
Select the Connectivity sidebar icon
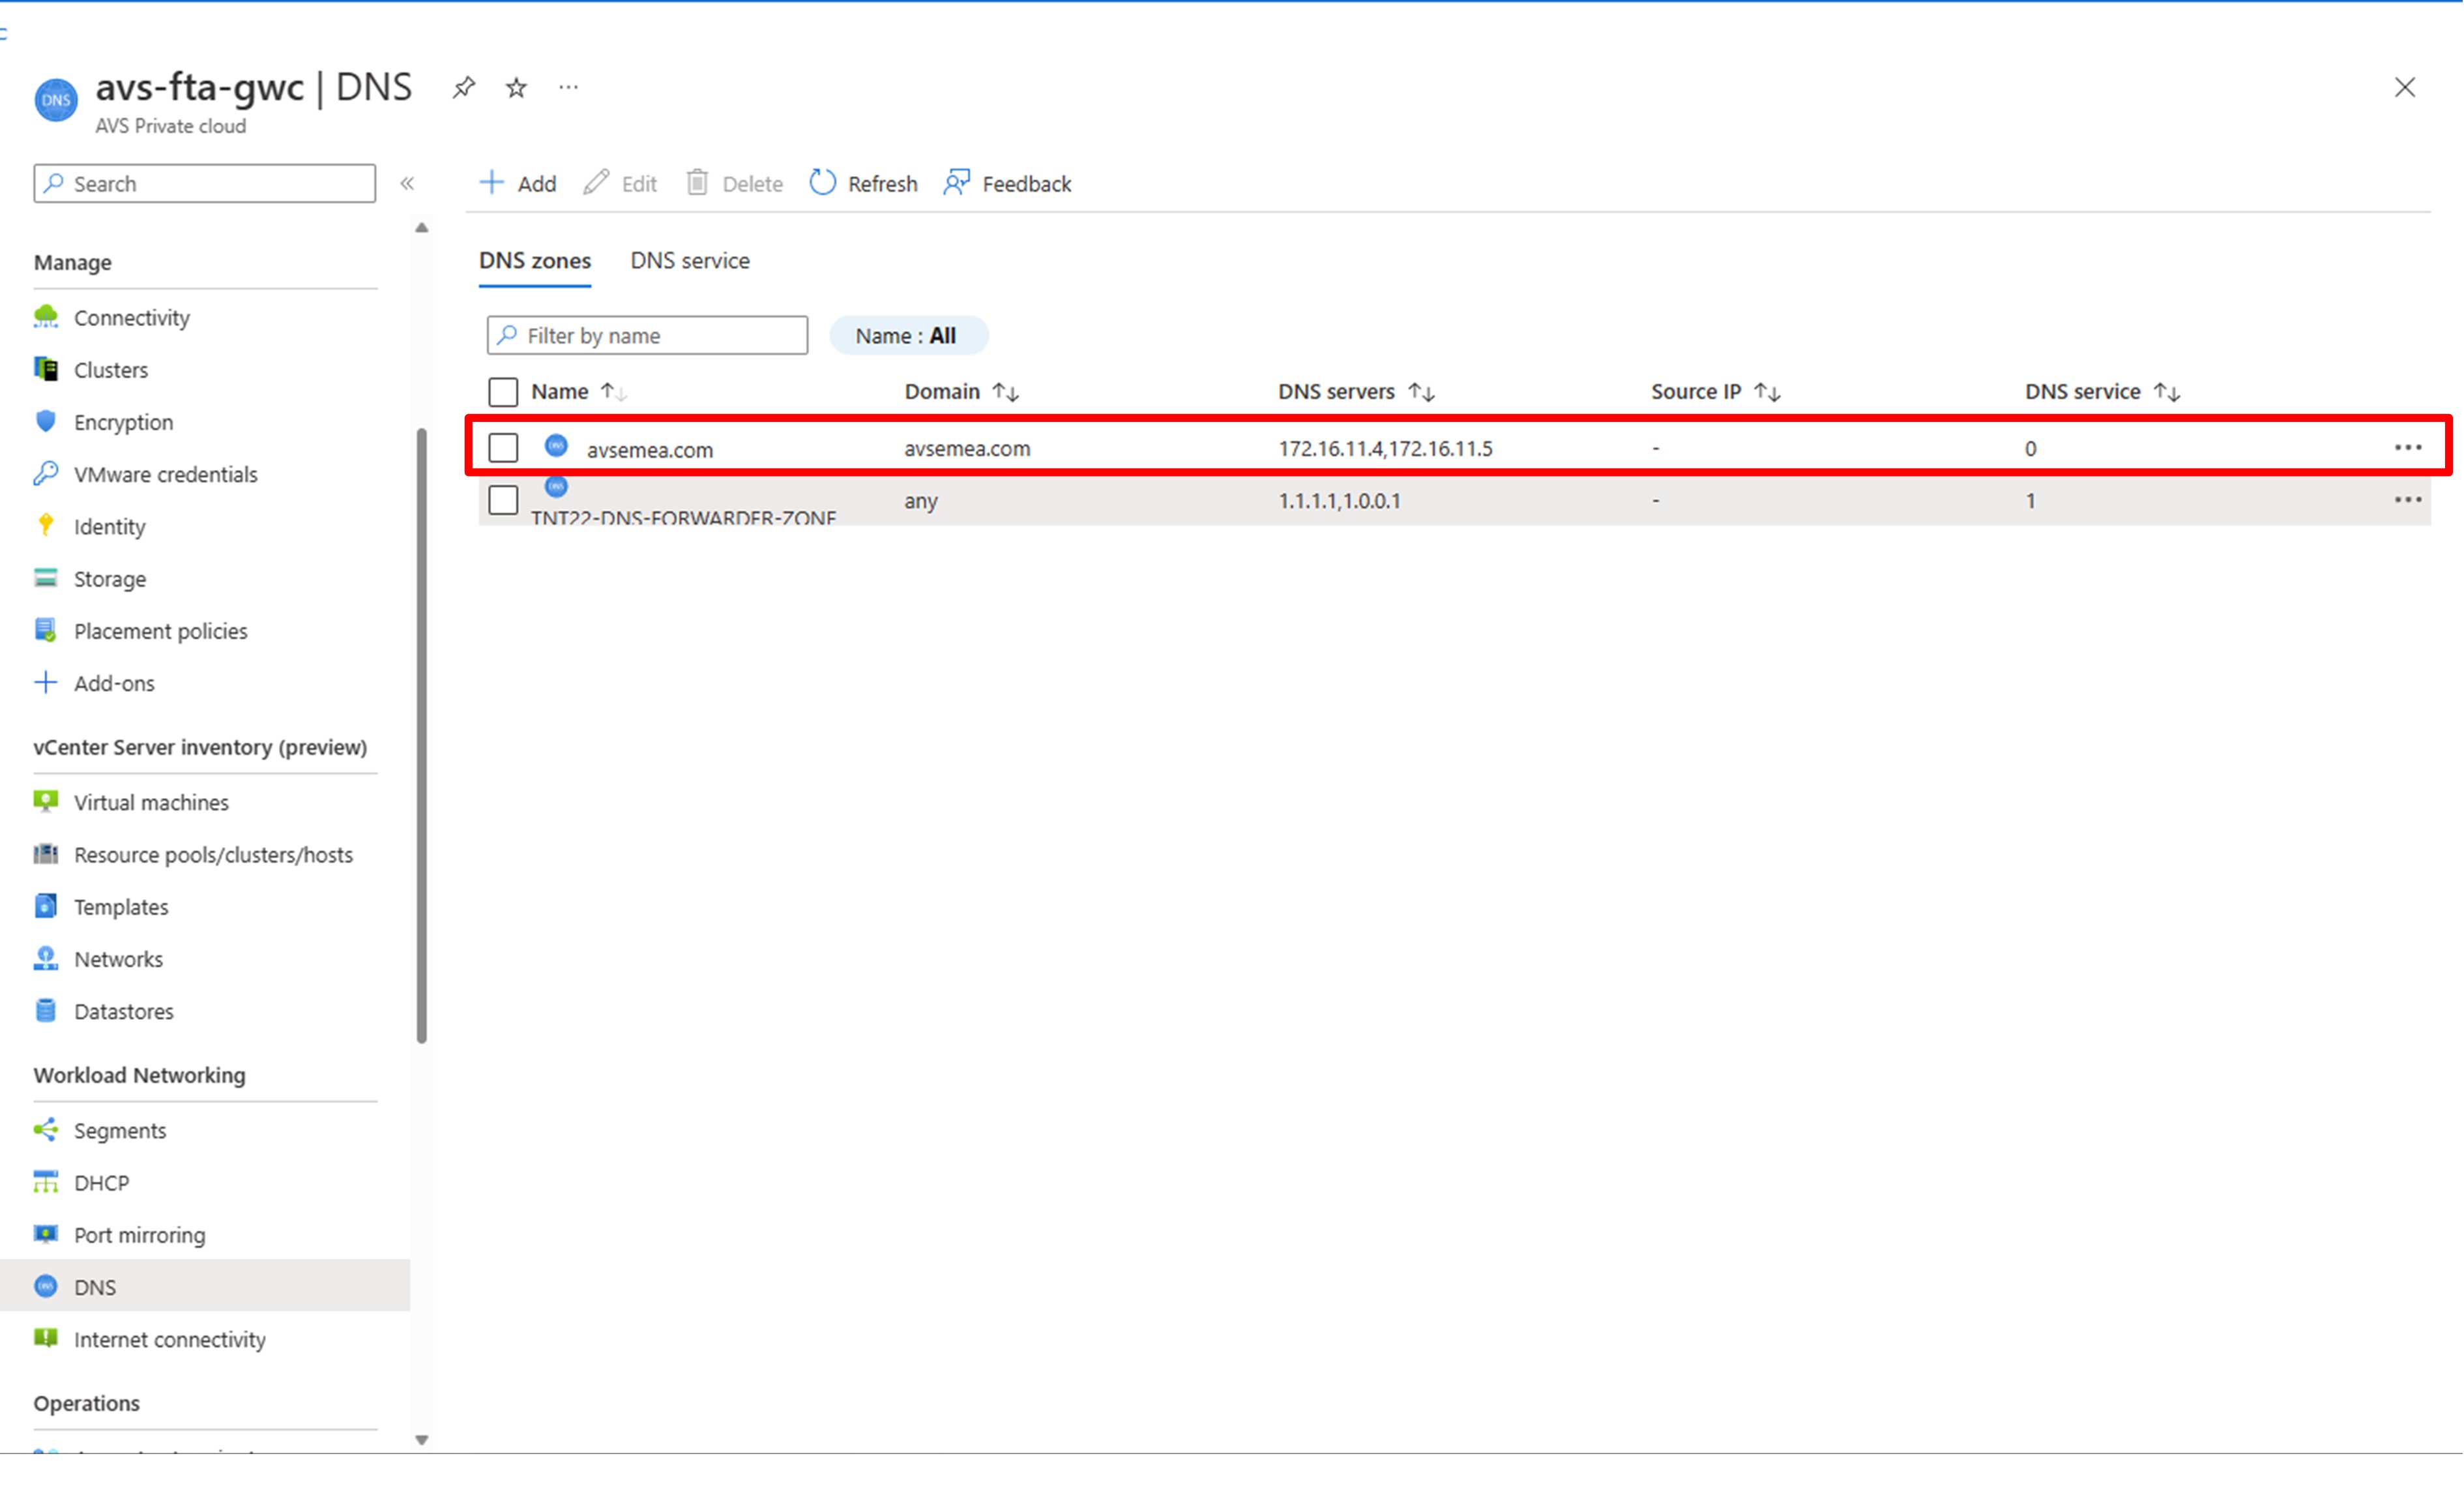[x=46, y=317]
